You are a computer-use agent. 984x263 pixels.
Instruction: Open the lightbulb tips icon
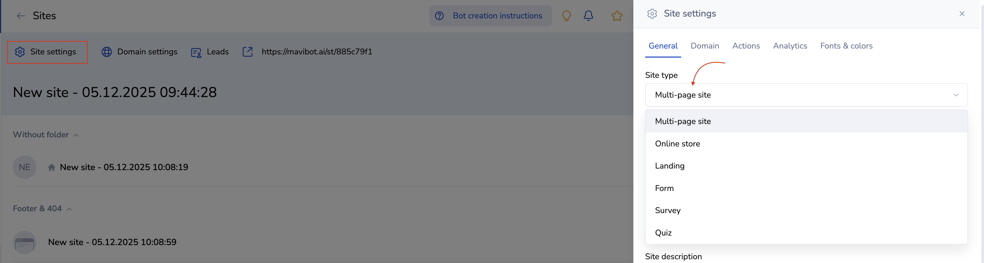(x=566, y=16)
